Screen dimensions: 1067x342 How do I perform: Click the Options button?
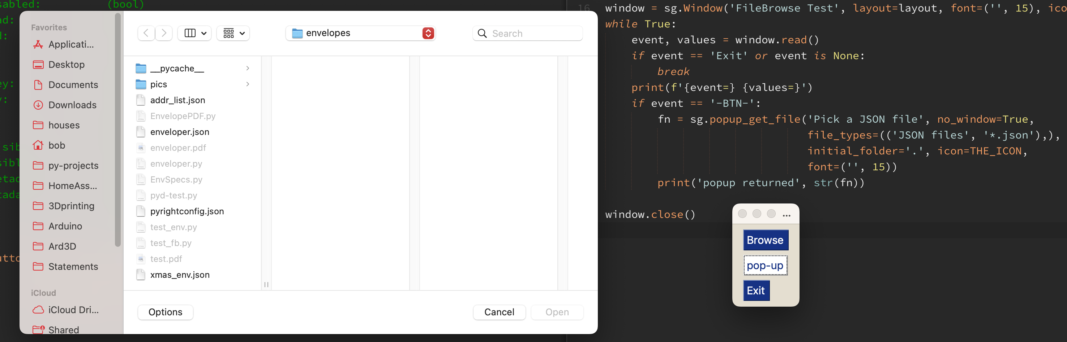[x=165, y=312]
